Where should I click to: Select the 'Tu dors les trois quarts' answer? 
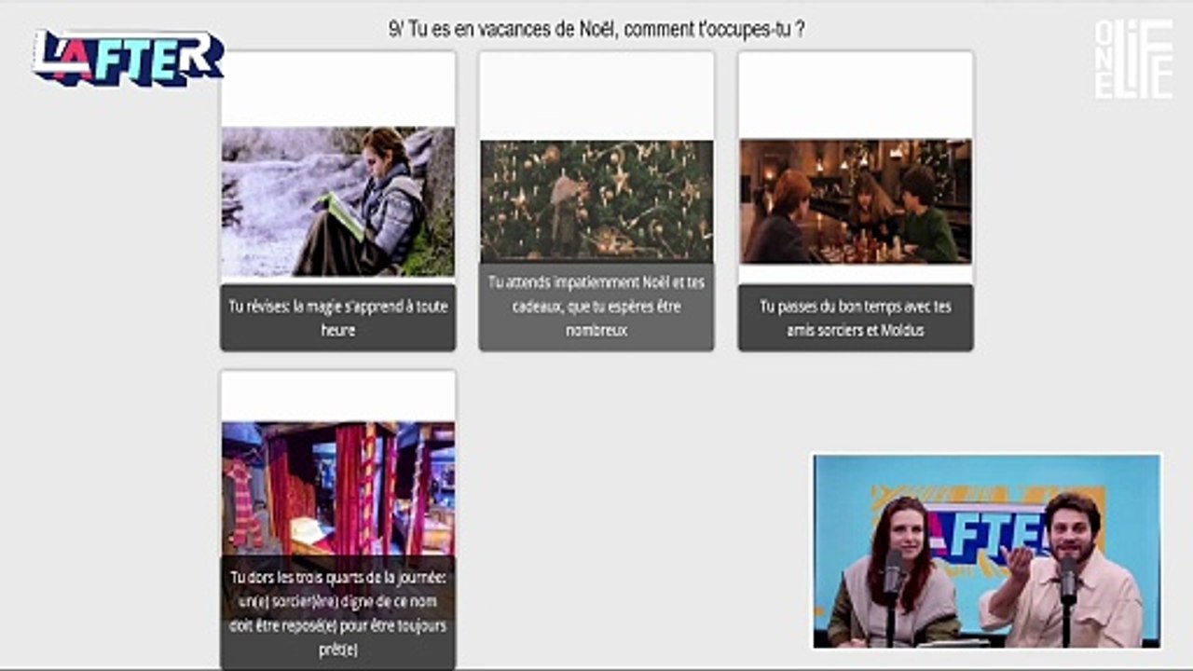tap(338, 520)
